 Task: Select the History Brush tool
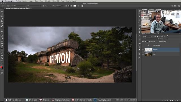point(2,33)
